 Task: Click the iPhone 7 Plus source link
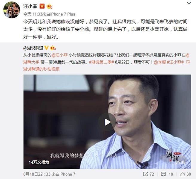pos(63,14)
